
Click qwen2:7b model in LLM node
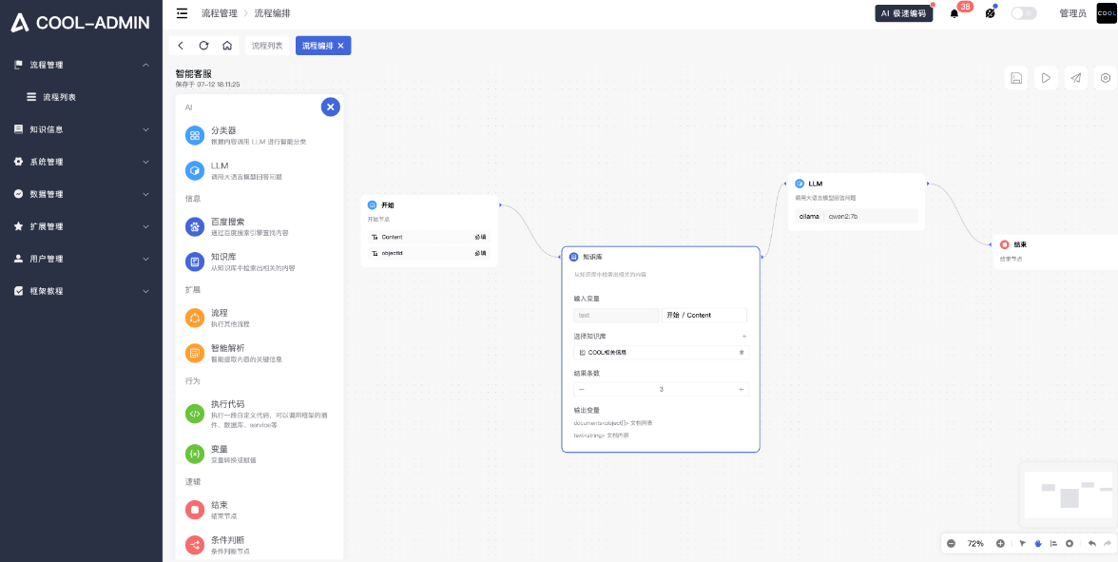click(843, 216)
